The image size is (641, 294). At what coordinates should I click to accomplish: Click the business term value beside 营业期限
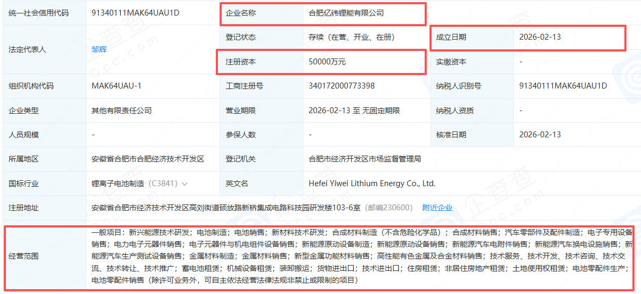(x=354, y=111)
